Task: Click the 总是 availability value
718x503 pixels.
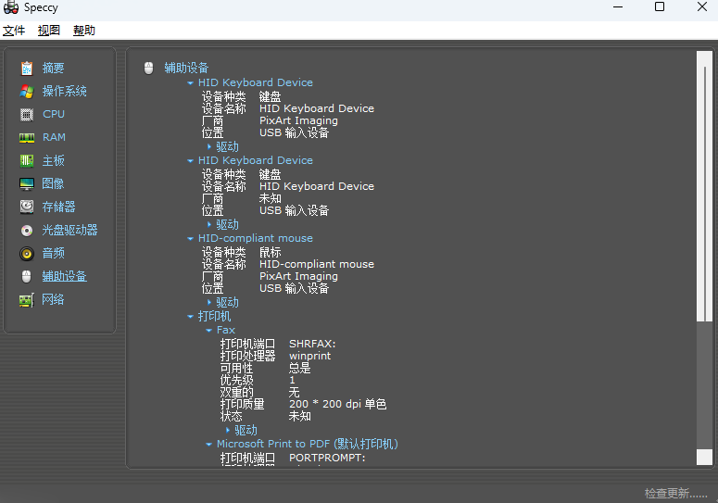Action: [300, 368]
